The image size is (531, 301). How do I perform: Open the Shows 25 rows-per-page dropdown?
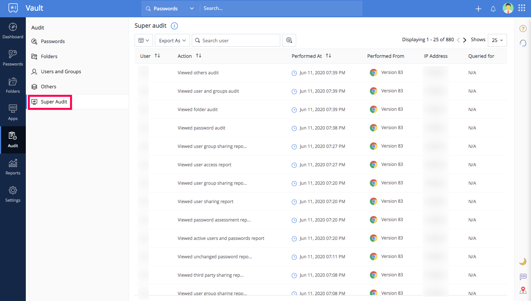(497, 40)
